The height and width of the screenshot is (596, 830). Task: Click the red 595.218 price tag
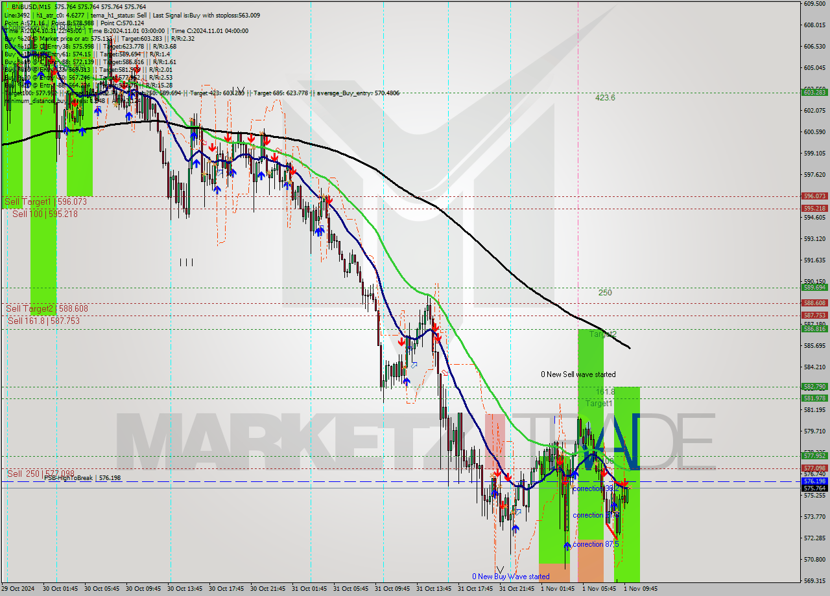click(x=814, y=208)
